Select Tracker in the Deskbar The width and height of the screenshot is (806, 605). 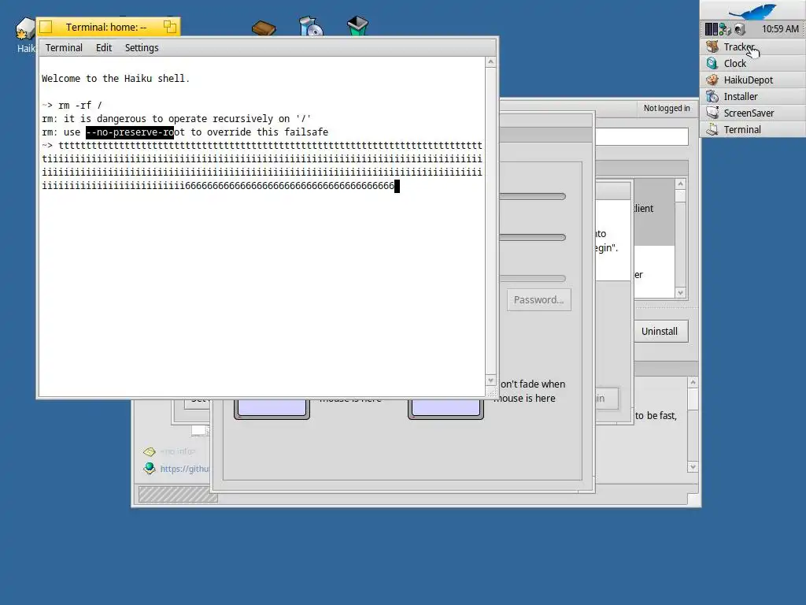click(752, 46)
